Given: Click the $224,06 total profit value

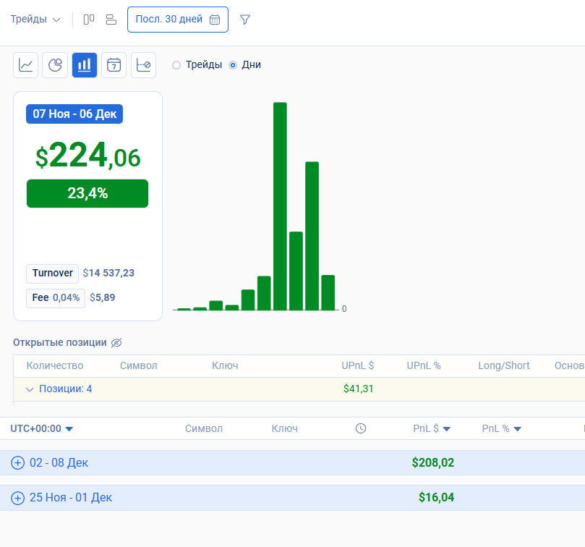Looking at the screenshot, I should pyautogui.click(x=87, y=156).
